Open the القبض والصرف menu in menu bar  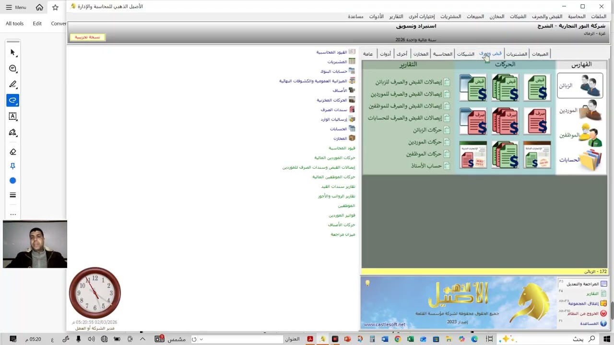point(547,16)
